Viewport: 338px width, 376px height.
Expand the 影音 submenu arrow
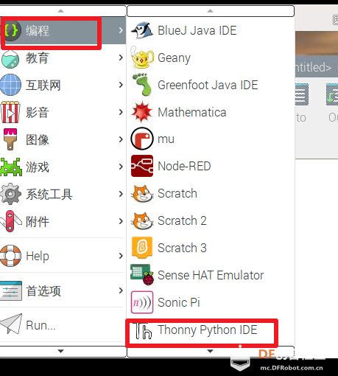121,112
